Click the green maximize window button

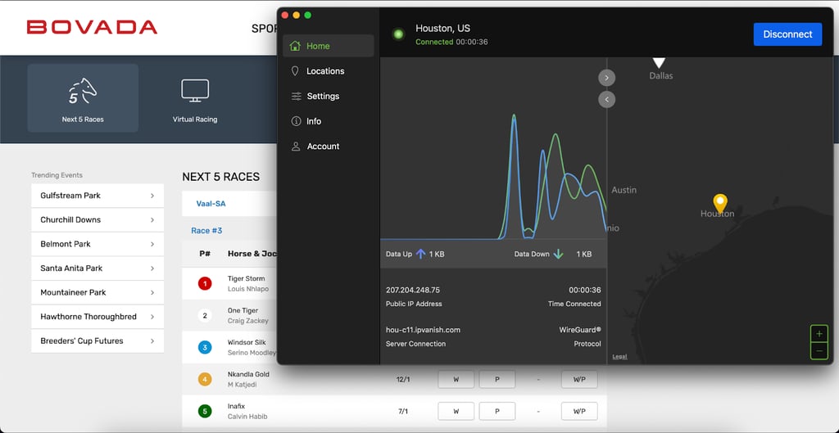[x=308, y=15]
